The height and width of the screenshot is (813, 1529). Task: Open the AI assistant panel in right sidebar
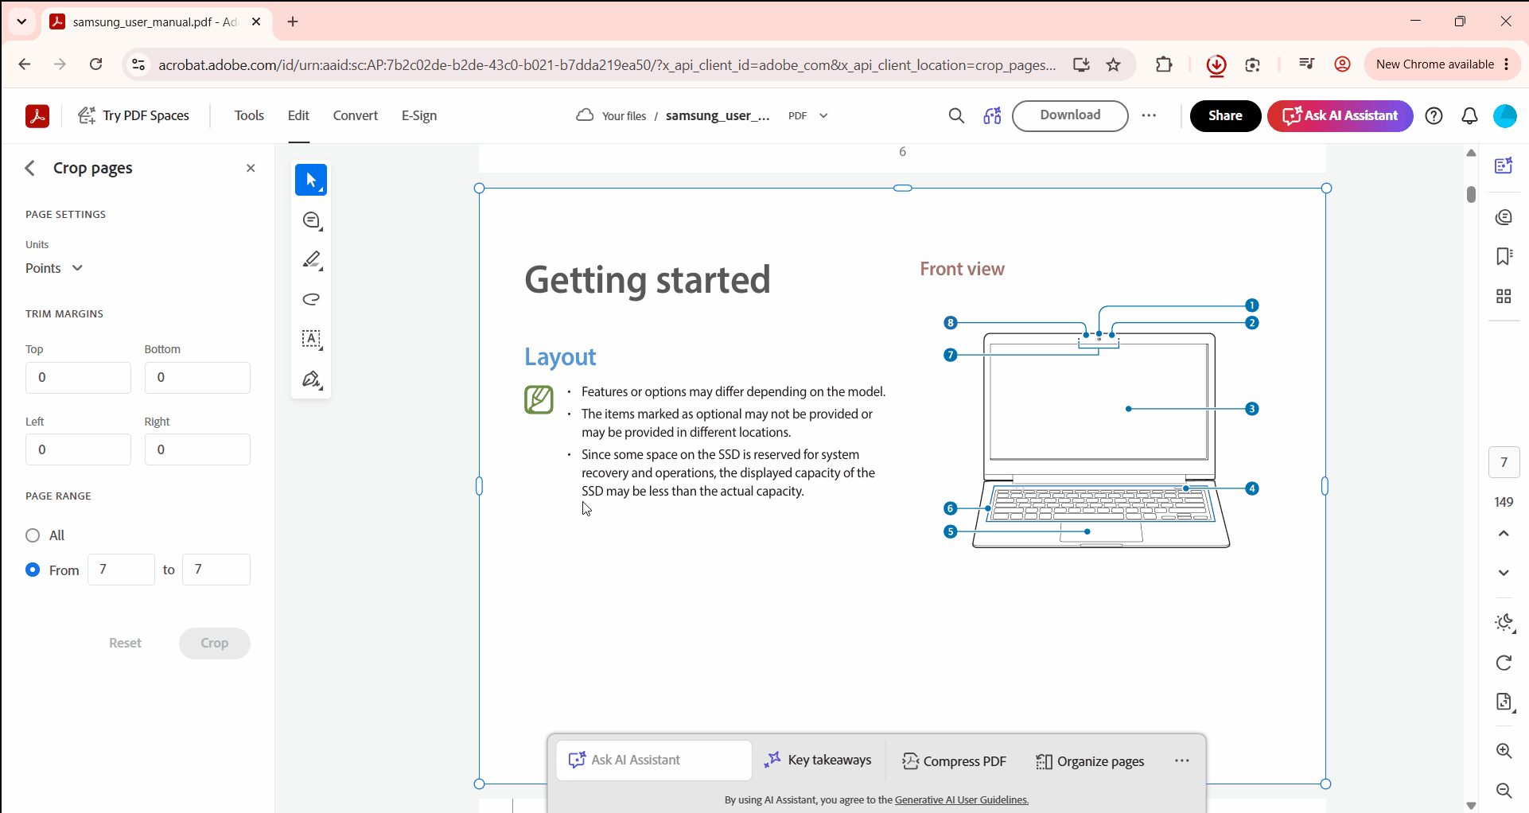(1504, 165)
